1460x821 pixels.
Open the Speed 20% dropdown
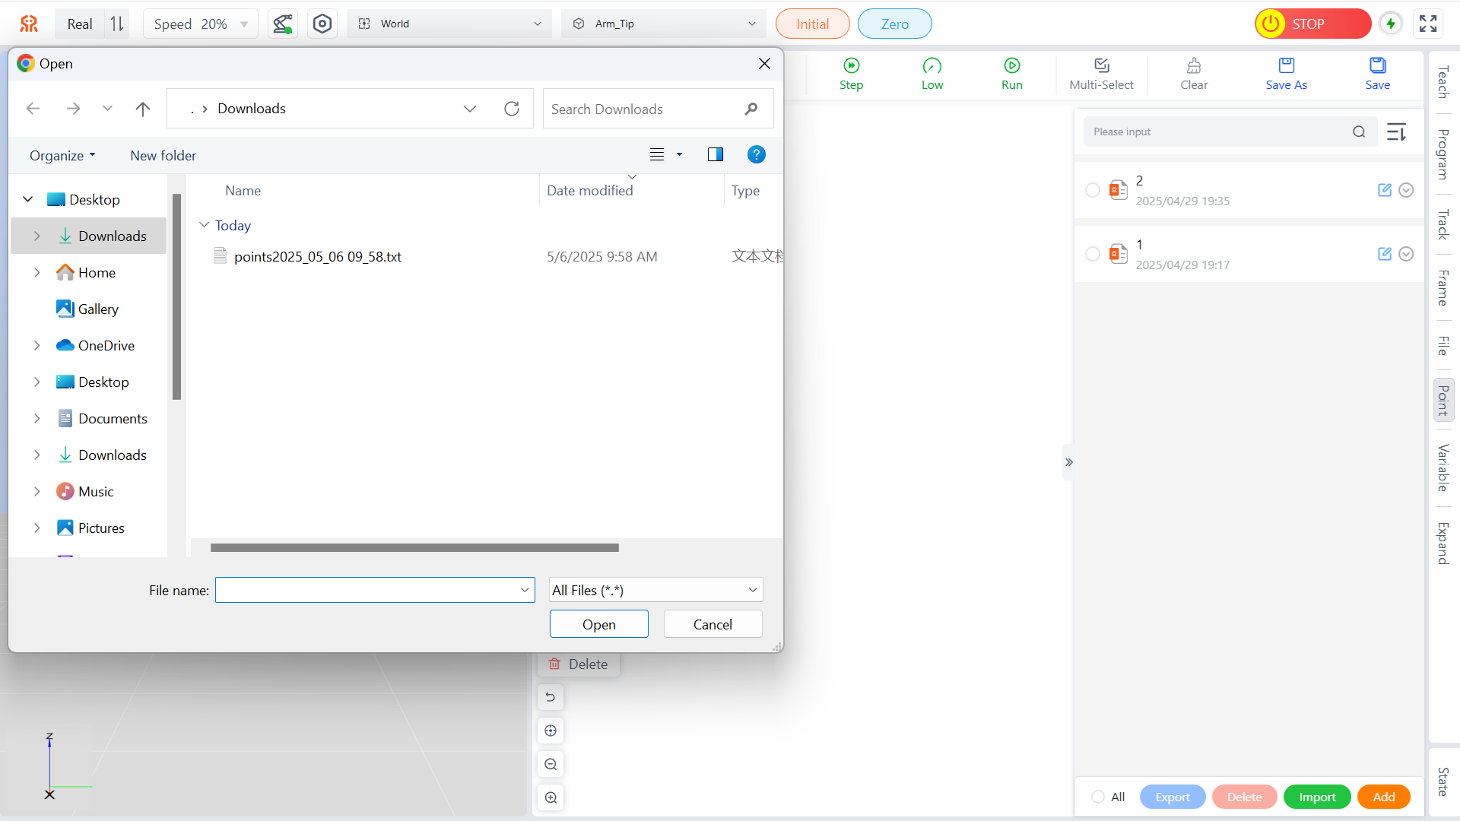click(x=201, y=24)
